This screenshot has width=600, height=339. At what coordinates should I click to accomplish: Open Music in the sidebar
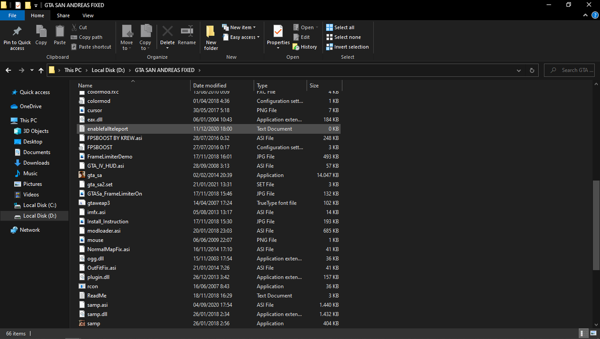(30, 173)
